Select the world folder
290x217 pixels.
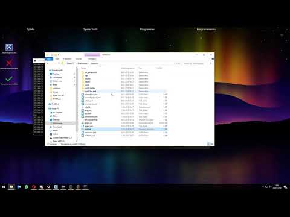(x=87, y=85)
